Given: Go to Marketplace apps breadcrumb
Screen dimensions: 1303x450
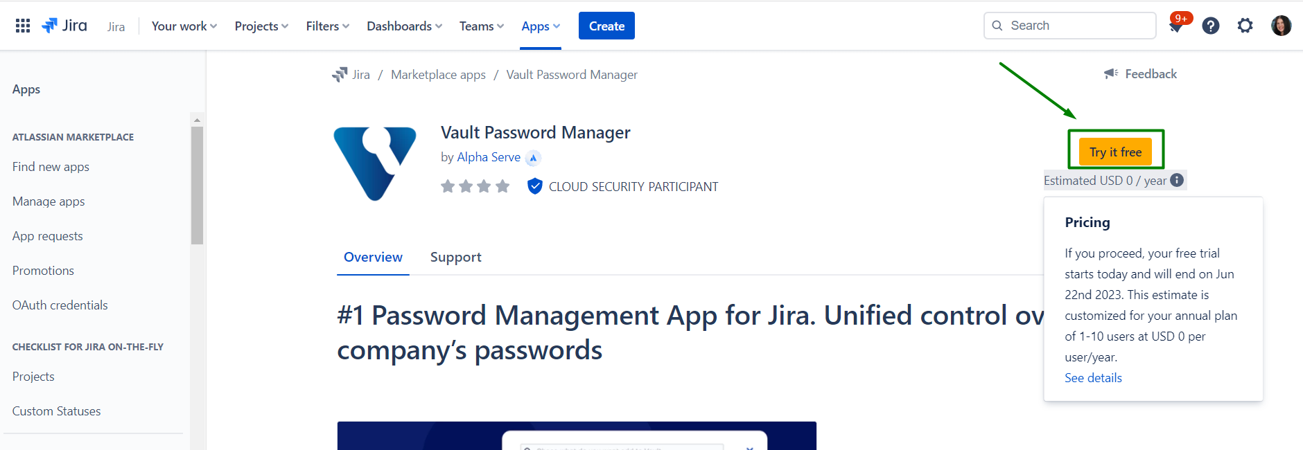Looking at the screenshot, I should (438, 74).
